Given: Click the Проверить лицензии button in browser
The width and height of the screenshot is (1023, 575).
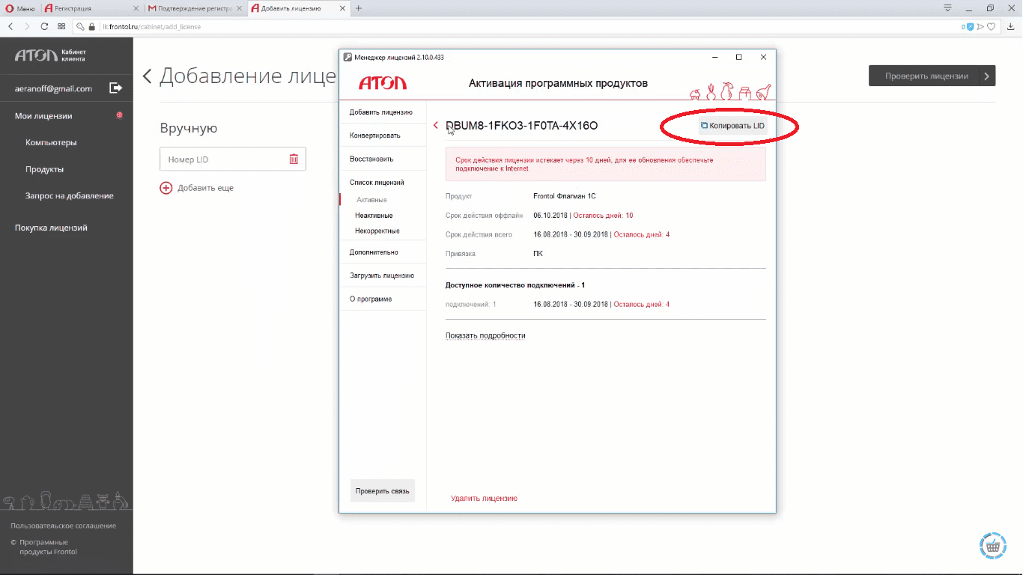Looking at the screenshot, I should (x=926, y=76).
